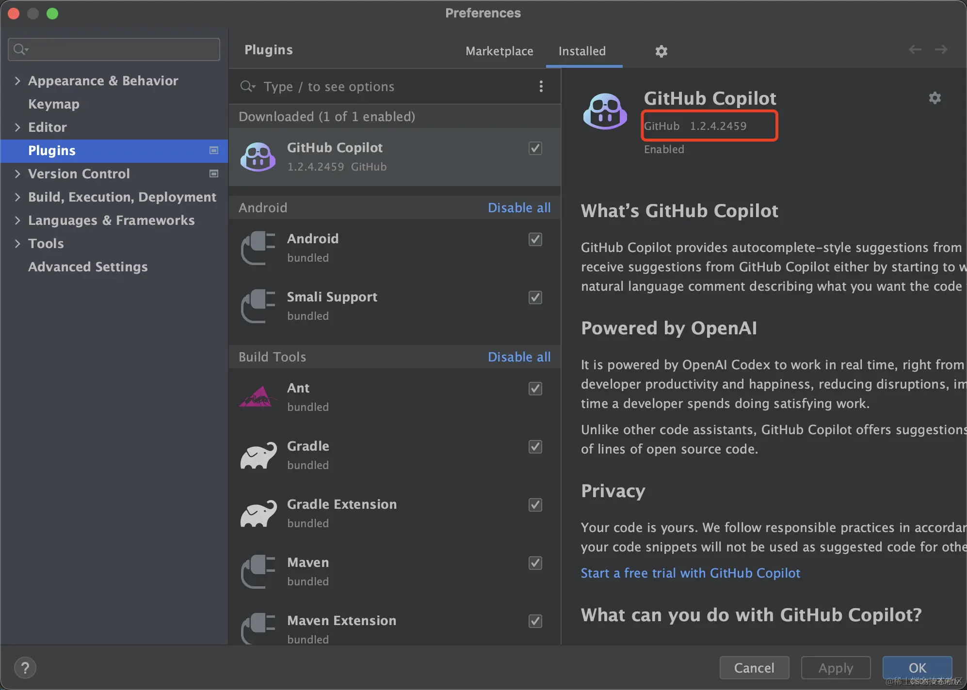
Task: Click the plugins settings gear beside the Installed tab
Action: coord(661,51)
